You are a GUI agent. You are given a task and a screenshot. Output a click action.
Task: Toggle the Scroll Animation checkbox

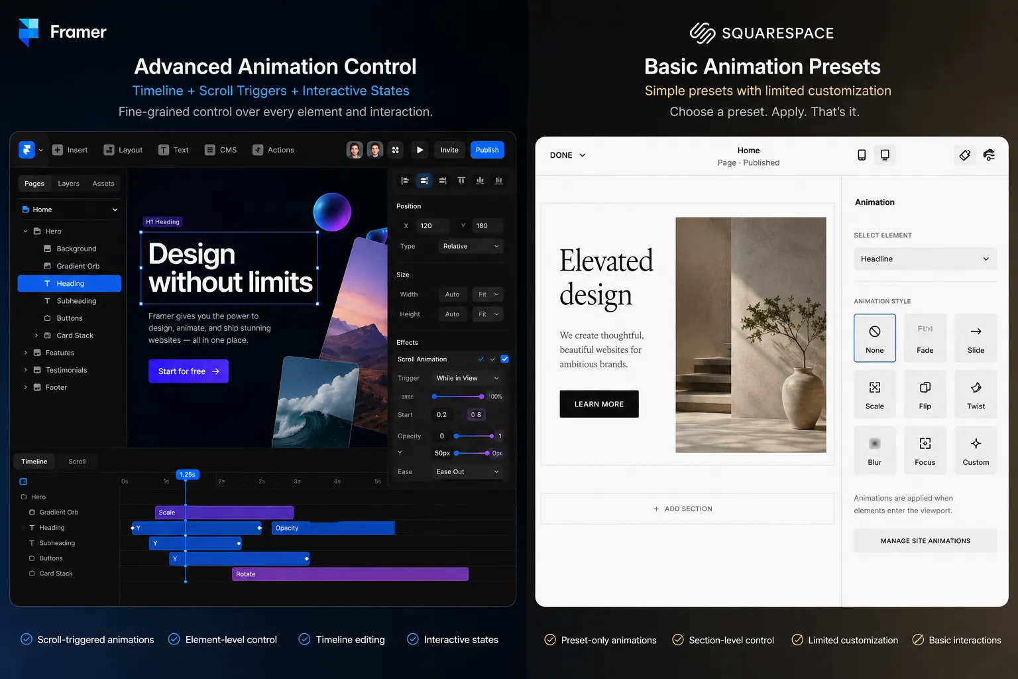(x=505, y=359)
